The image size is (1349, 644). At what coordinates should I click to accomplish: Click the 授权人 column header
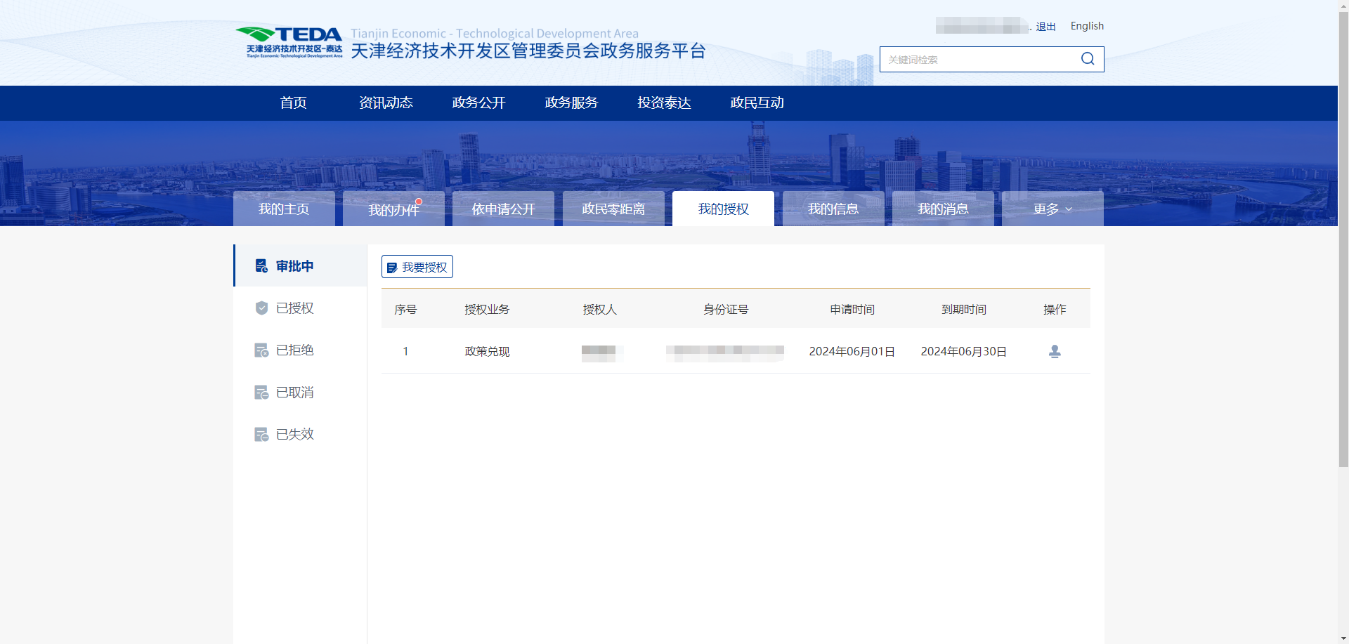click(x=599, y=309)
